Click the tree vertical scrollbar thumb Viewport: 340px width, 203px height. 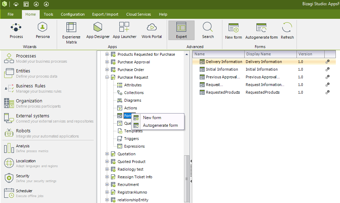tap(187, 179)
